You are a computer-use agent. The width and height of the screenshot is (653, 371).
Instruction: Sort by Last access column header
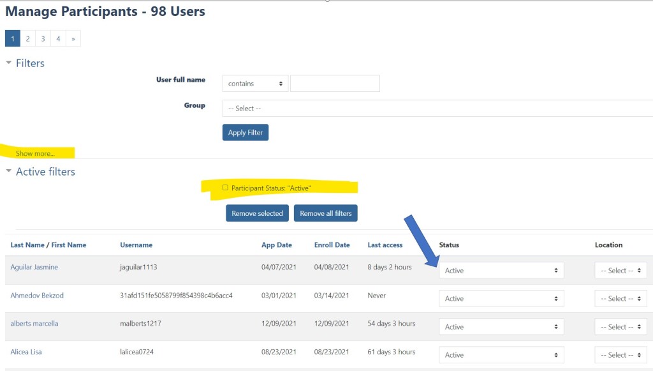[x=385, y=245]
